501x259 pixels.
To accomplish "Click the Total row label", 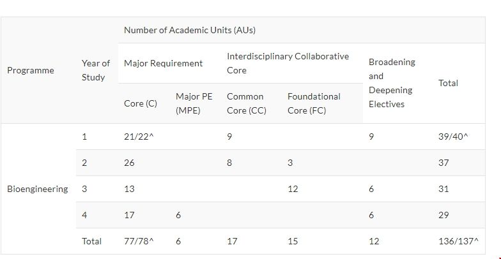I will coord(92,241).
